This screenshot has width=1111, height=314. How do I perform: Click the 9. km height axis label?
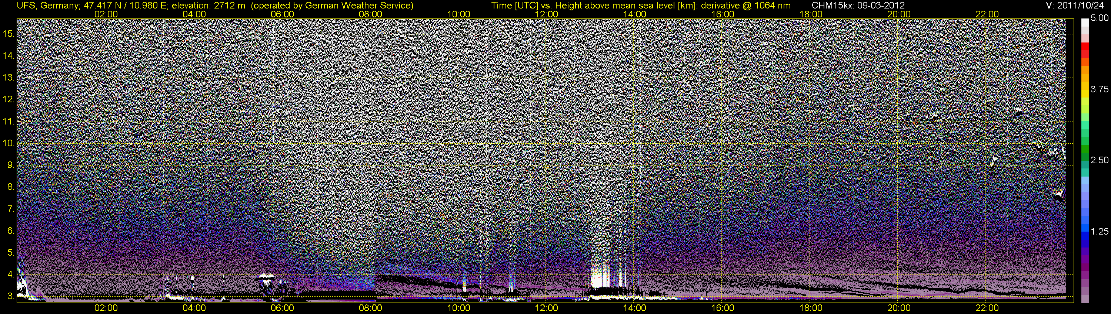pyautogui.click(x=11, y=165)
